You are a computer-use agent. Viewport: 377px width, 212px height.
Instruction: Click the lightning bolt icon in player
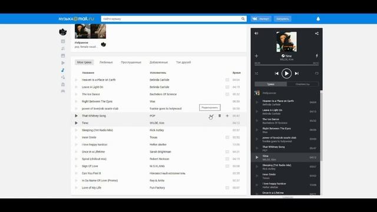click(317, 56)
